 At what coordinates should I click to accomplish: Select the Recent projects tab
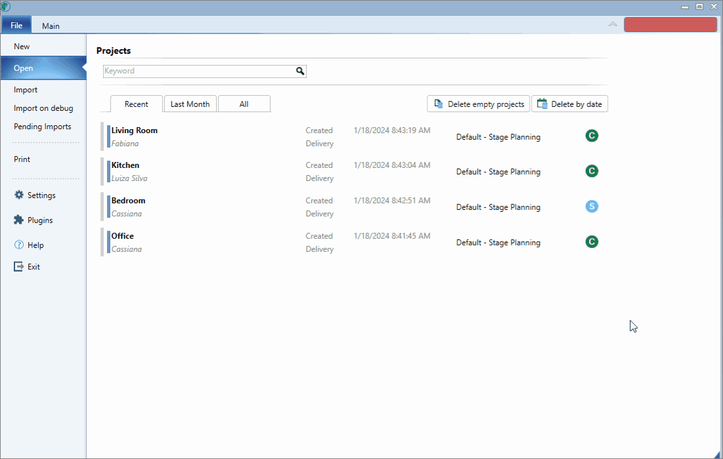point(137,104)
